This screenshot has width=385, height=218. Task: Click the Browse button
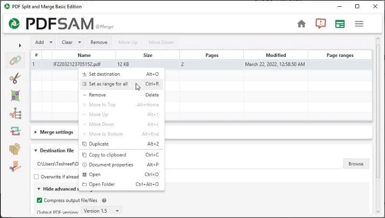click(x=356, y=164)
